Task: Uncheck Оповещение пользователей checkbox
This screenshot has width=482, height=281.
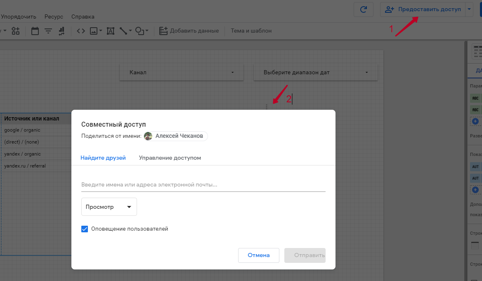Action: [85, 229]
